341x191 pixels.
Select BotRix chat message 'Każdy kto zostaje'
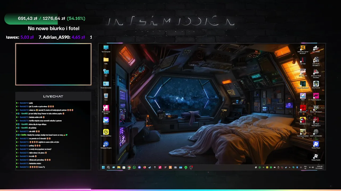click(42, 135)
